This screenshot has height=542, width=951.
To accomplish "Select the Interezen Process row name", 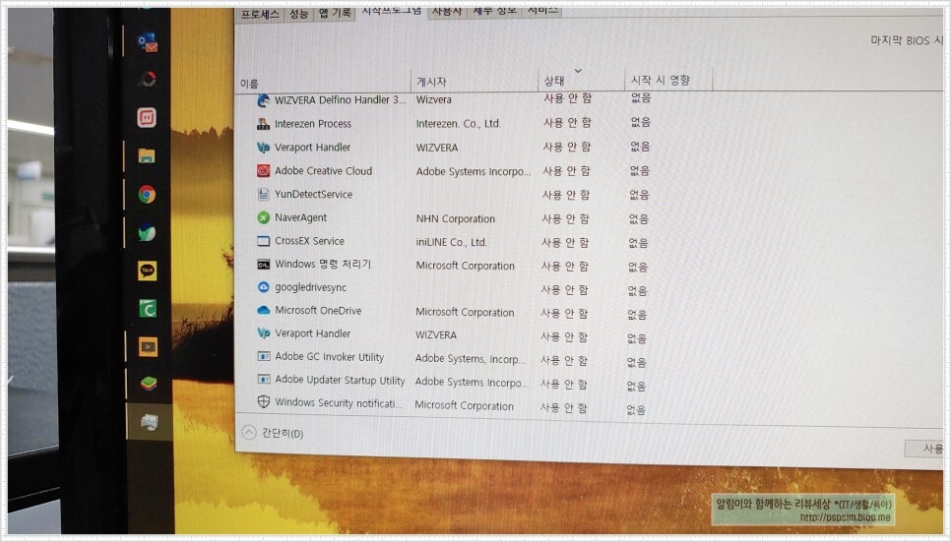I will click(x=313, y=124).
